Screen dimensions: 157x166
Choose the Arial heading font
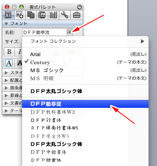pyautogui.click(x=85, y=55)
